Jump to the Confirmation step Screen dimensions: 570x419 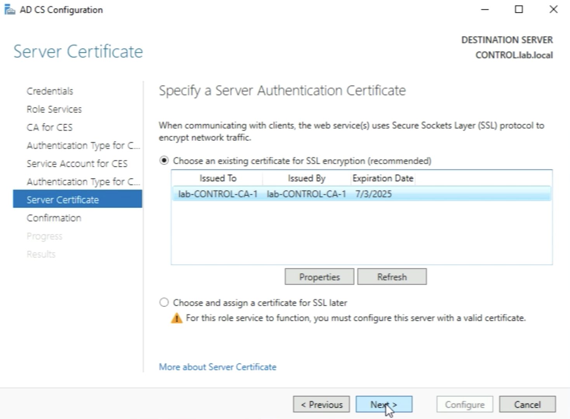coord(54,218)
